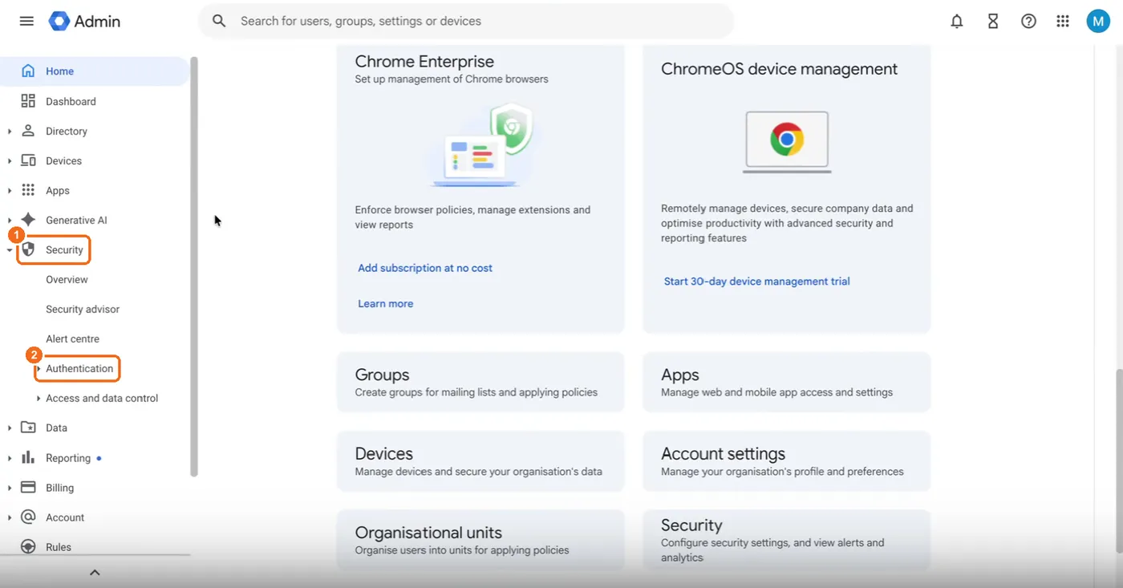Viewport: 1123px width, 588px height.
Task: Open the account avatar M
Action: (x=1098, y=22)
